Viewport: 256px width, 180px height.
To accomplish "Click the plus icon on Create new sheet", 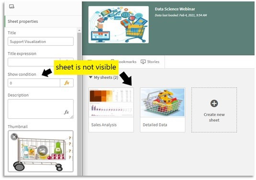I will click(x=214, y=103).
